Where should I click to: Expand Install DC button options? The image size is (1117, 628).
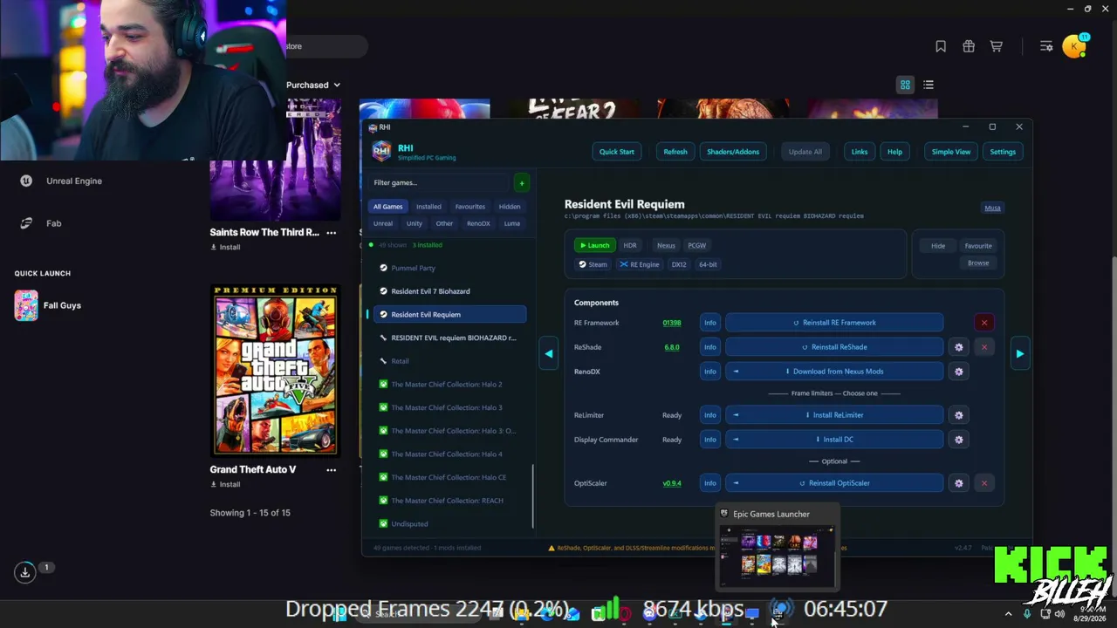point(736,440)
